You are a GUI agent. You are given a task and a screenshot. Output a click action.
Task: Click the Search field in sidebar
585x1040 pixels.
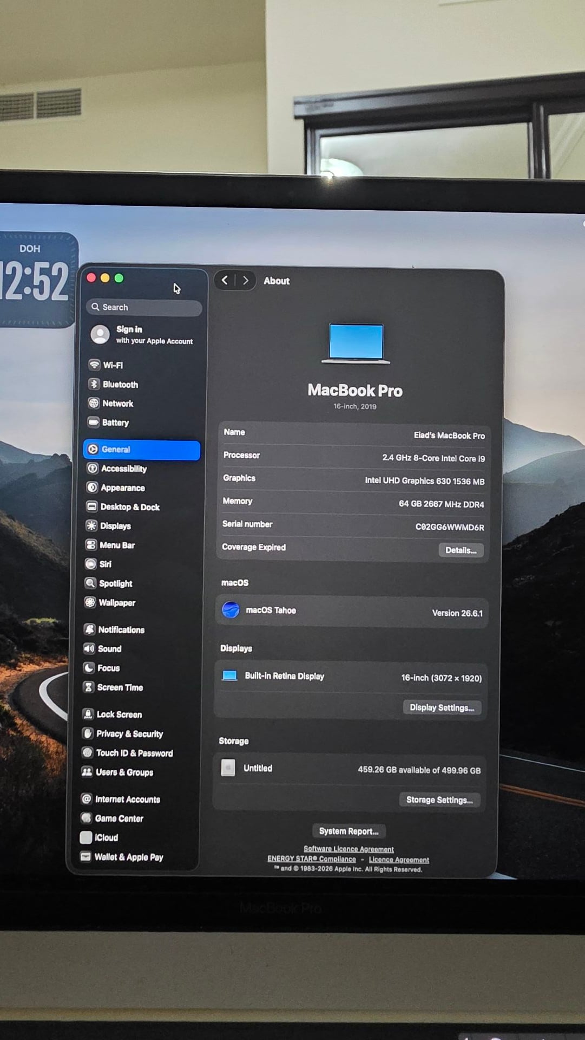(144, 307)
